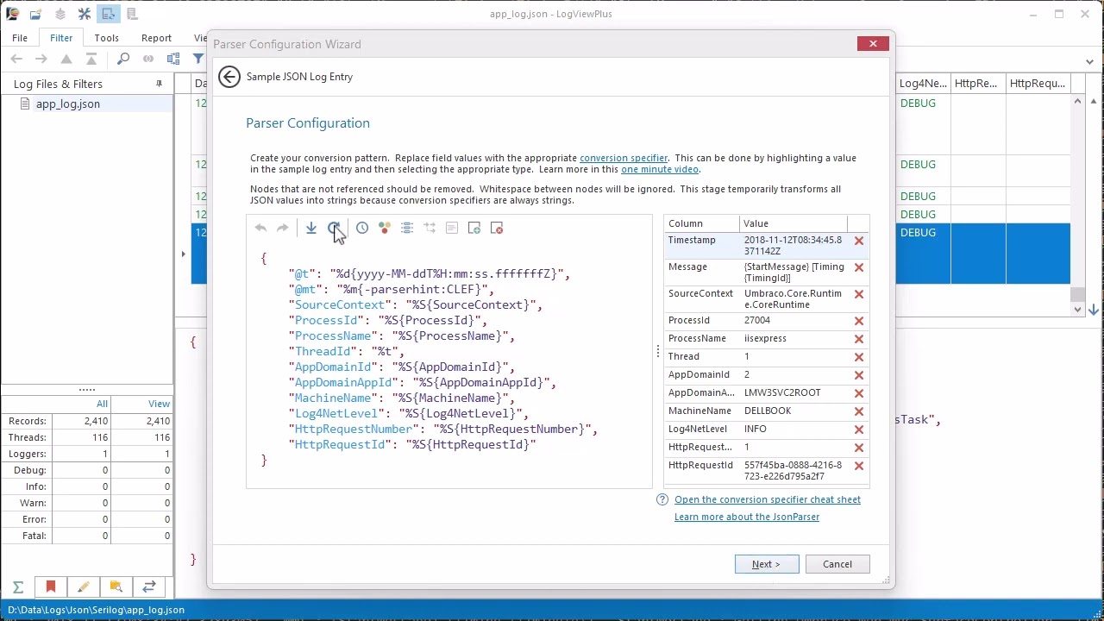The height and width of the screenshot is (621, 1104).
Task: Open the conversion specifier link
Action: coord(624,158)
